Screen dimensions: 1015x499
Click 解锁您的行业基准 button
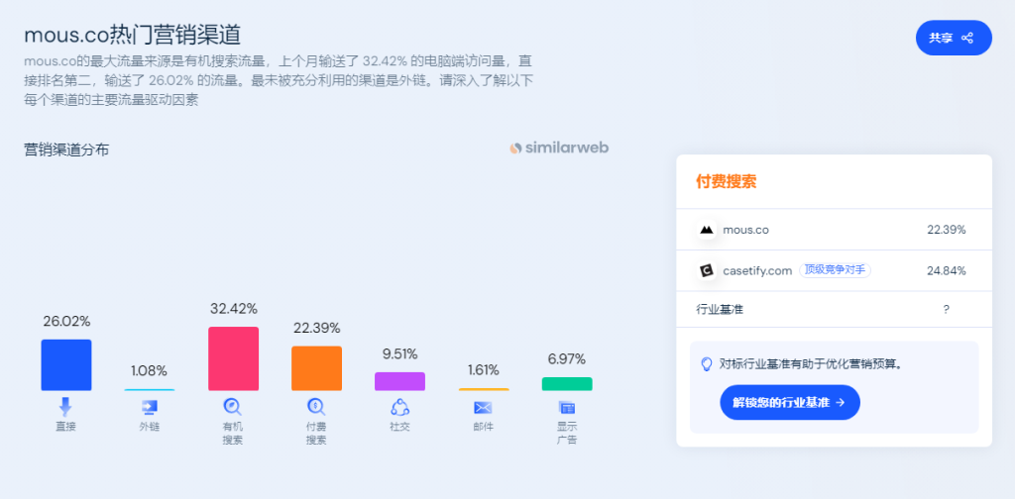[790, 402]
